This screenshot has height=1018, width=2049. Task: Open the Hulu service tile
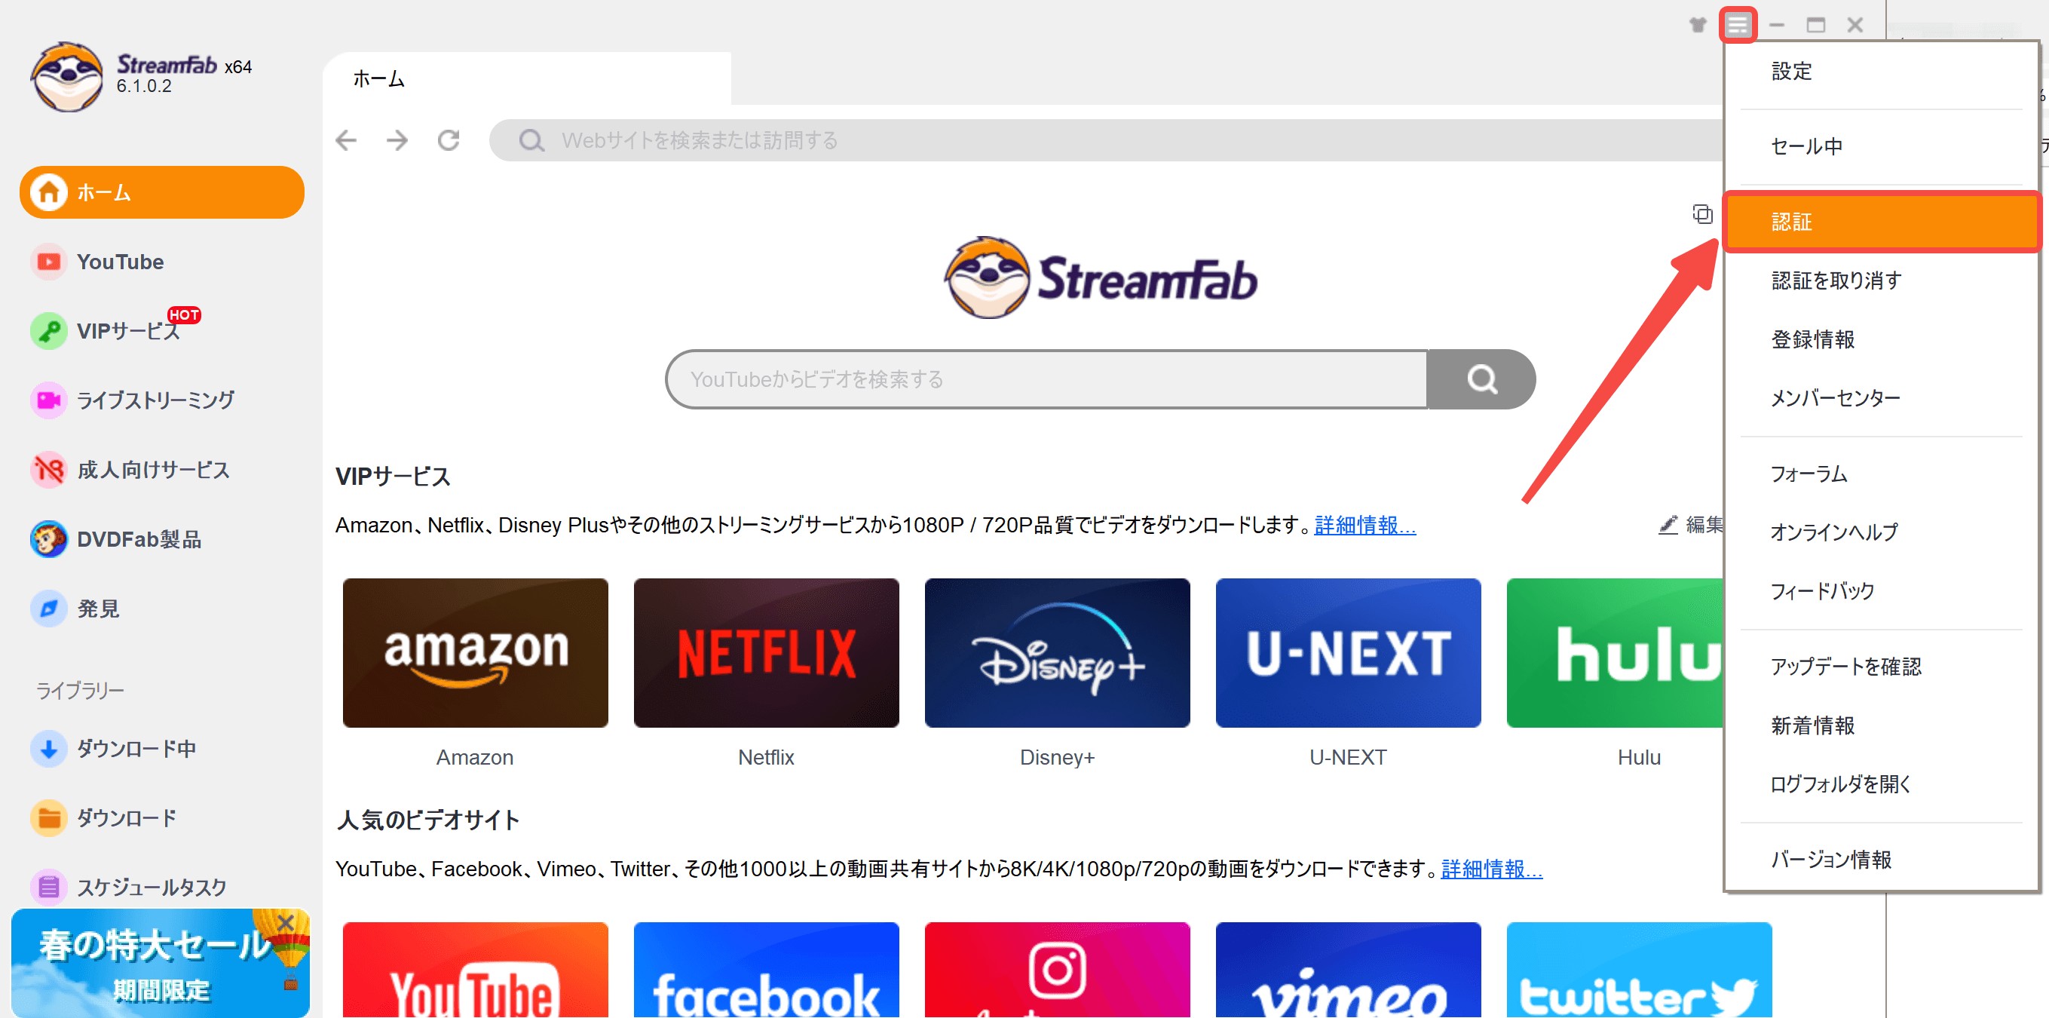(x=1615, y=653)
